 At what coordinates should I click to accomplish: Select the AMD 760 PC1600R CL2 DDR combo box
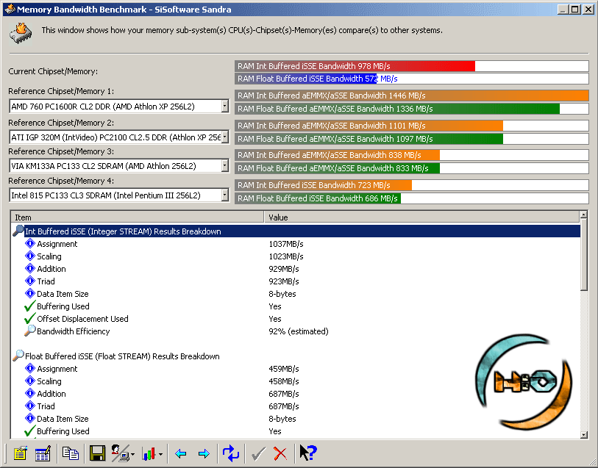pos(119,107)
